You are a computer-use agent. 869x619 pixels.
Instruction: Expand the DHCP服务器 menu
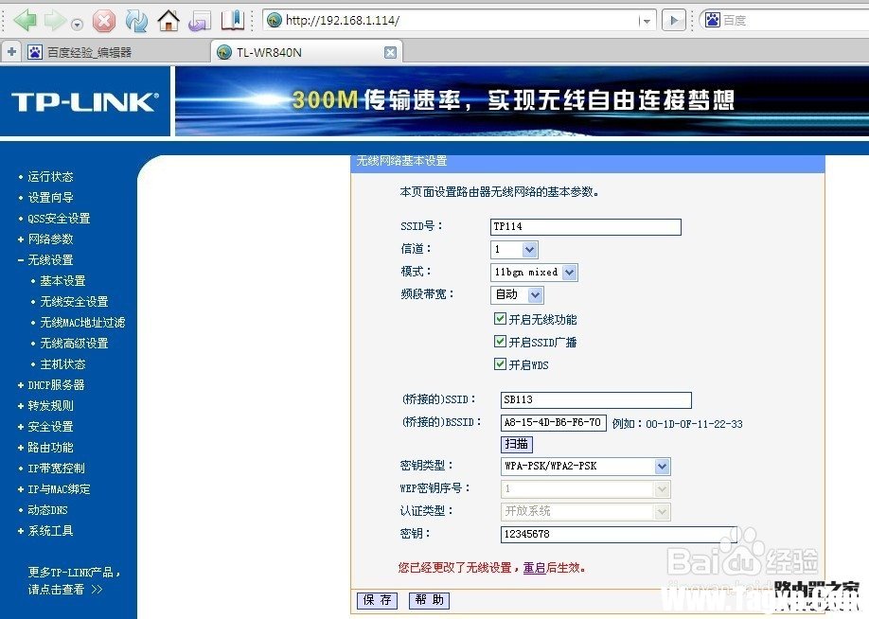(56, 385)
